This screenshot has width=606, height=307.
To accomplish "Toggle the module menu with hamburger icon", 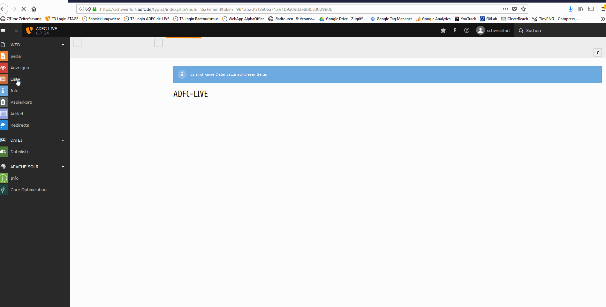I will 3,30.
